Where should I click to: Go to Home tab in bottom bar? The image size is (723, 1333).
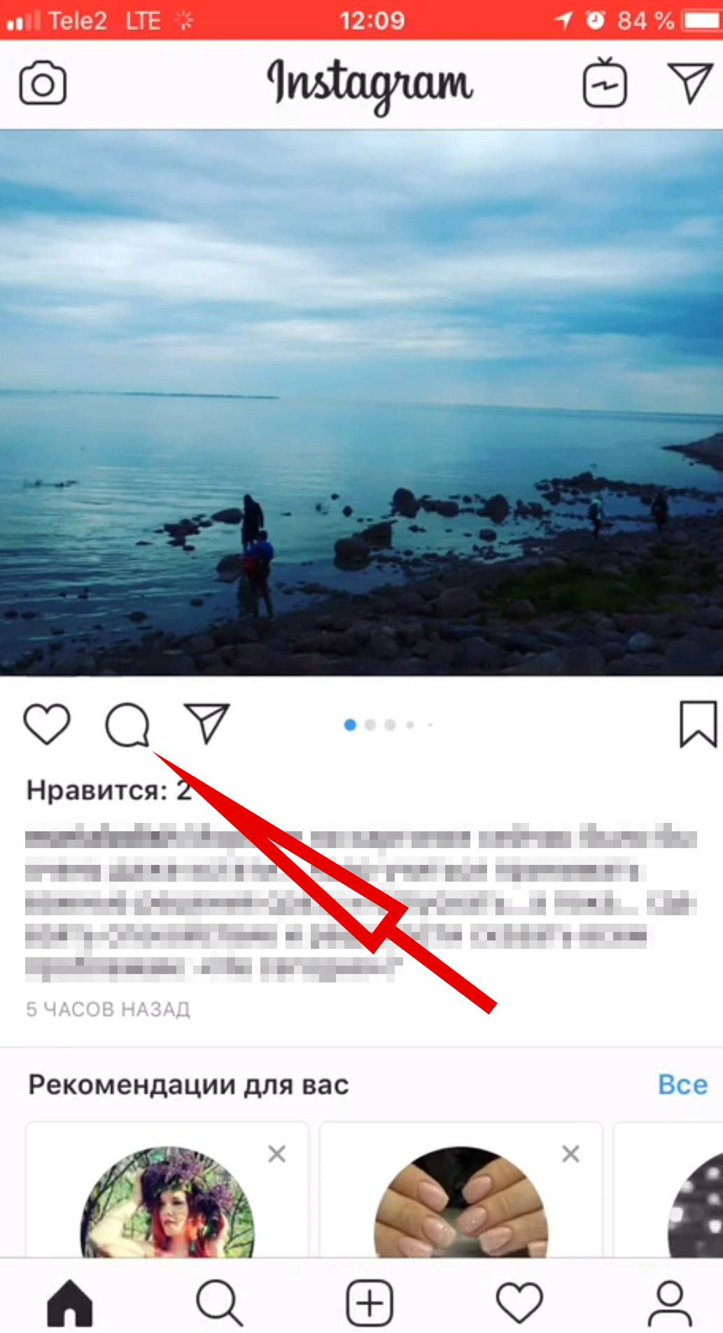pos(70,1303)
